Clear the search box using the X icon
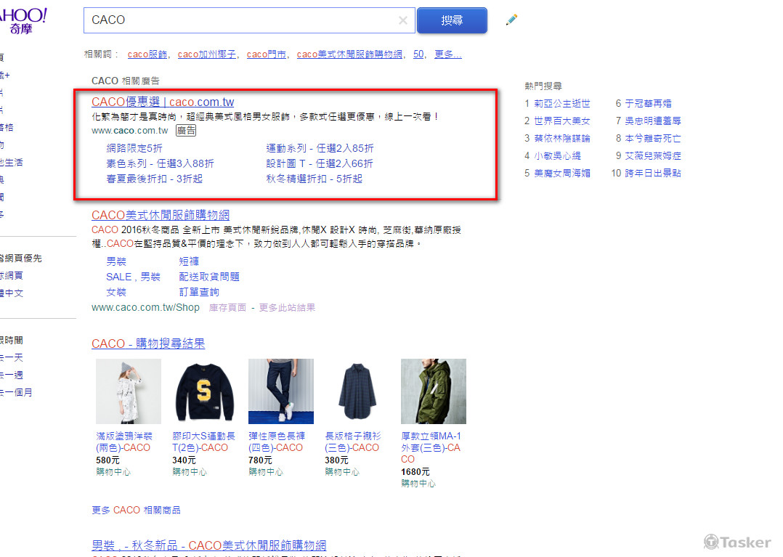The image size is (783, 557). tap(403, 20)
